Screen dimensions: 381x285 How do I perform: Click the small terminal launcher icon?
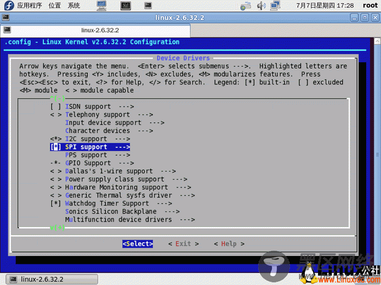[x=148, y=5]
